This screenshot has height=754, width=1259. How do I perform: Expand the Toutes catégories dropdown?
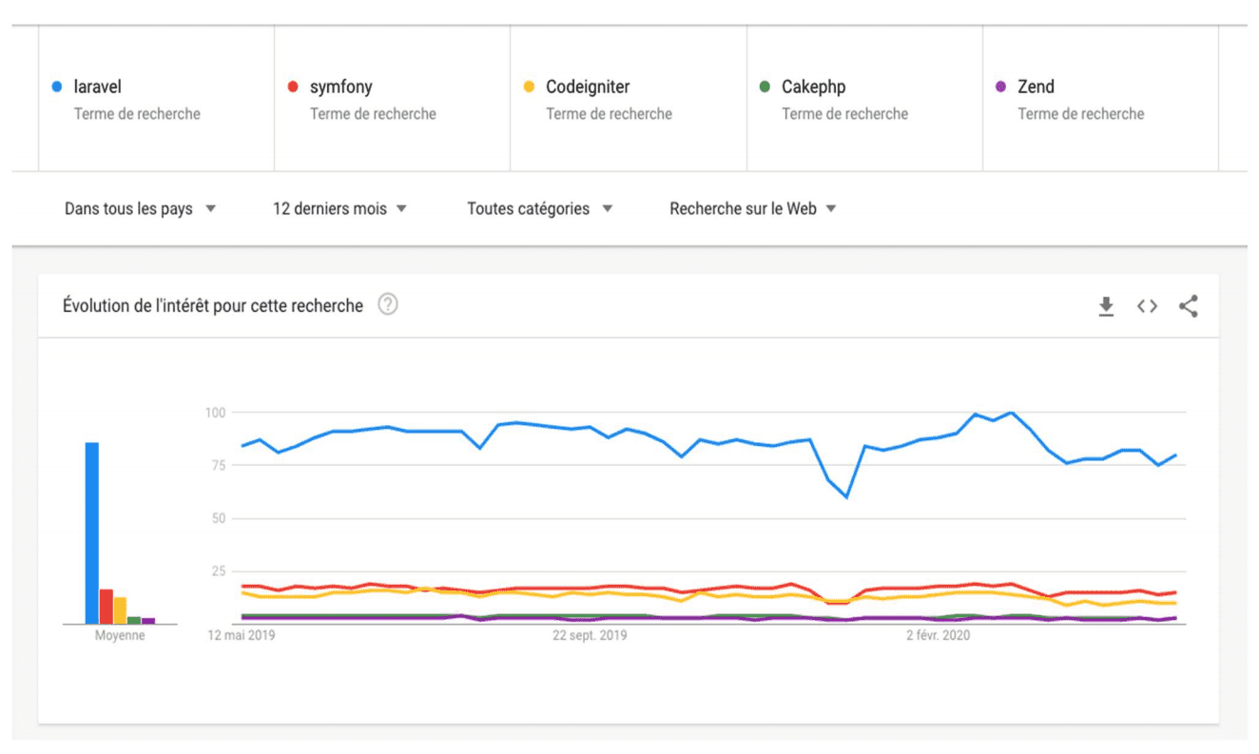[x=539, y=209]
